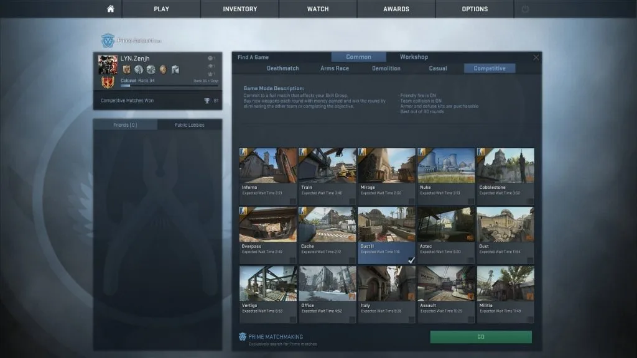Select the Italy map thumbnail
Image resolution: width=637 pixels, height=358 pixels.
point(386,283)
